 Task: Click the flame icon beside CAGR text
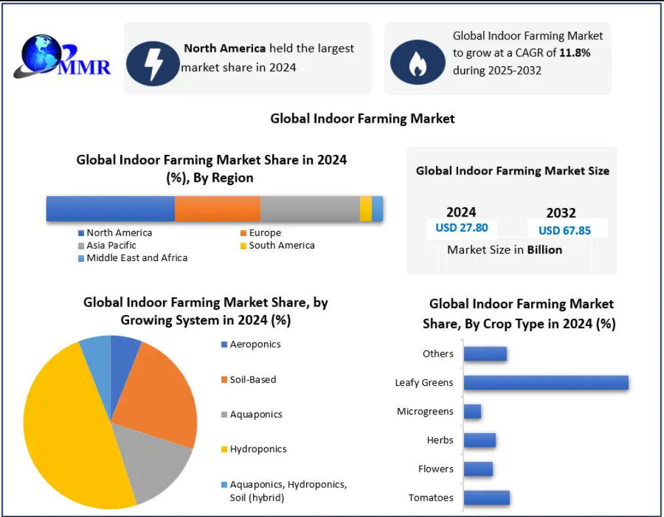[x=417, y=62]
